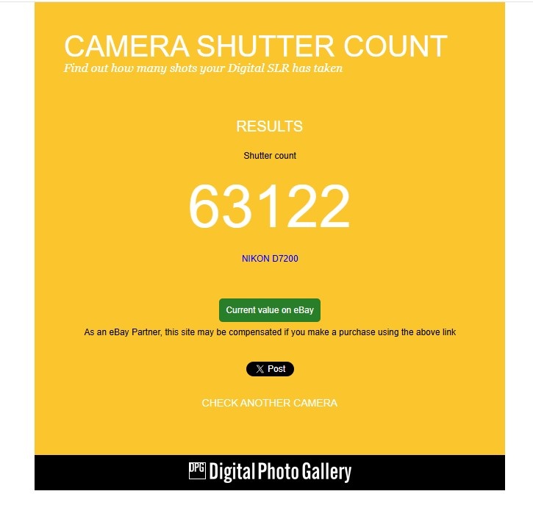533x505 pixels.
Task: Click the Current value on eBay button
Action: click(270, 310)
